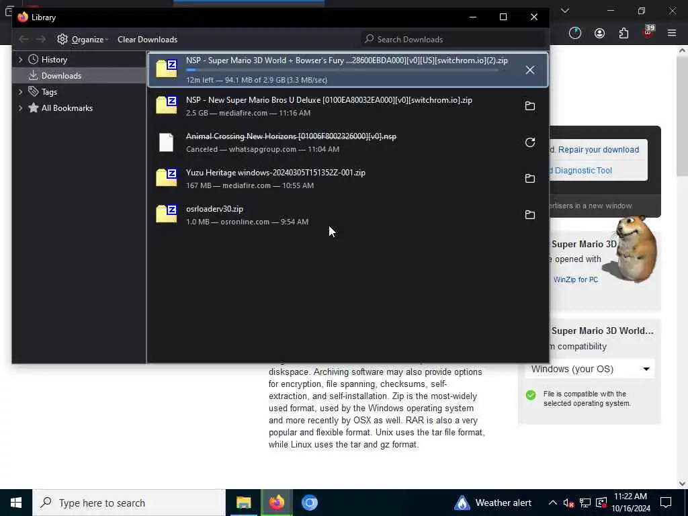Open the Firefox hamburger menu
This screenshot has height=516, width=688.
point(672,33)
